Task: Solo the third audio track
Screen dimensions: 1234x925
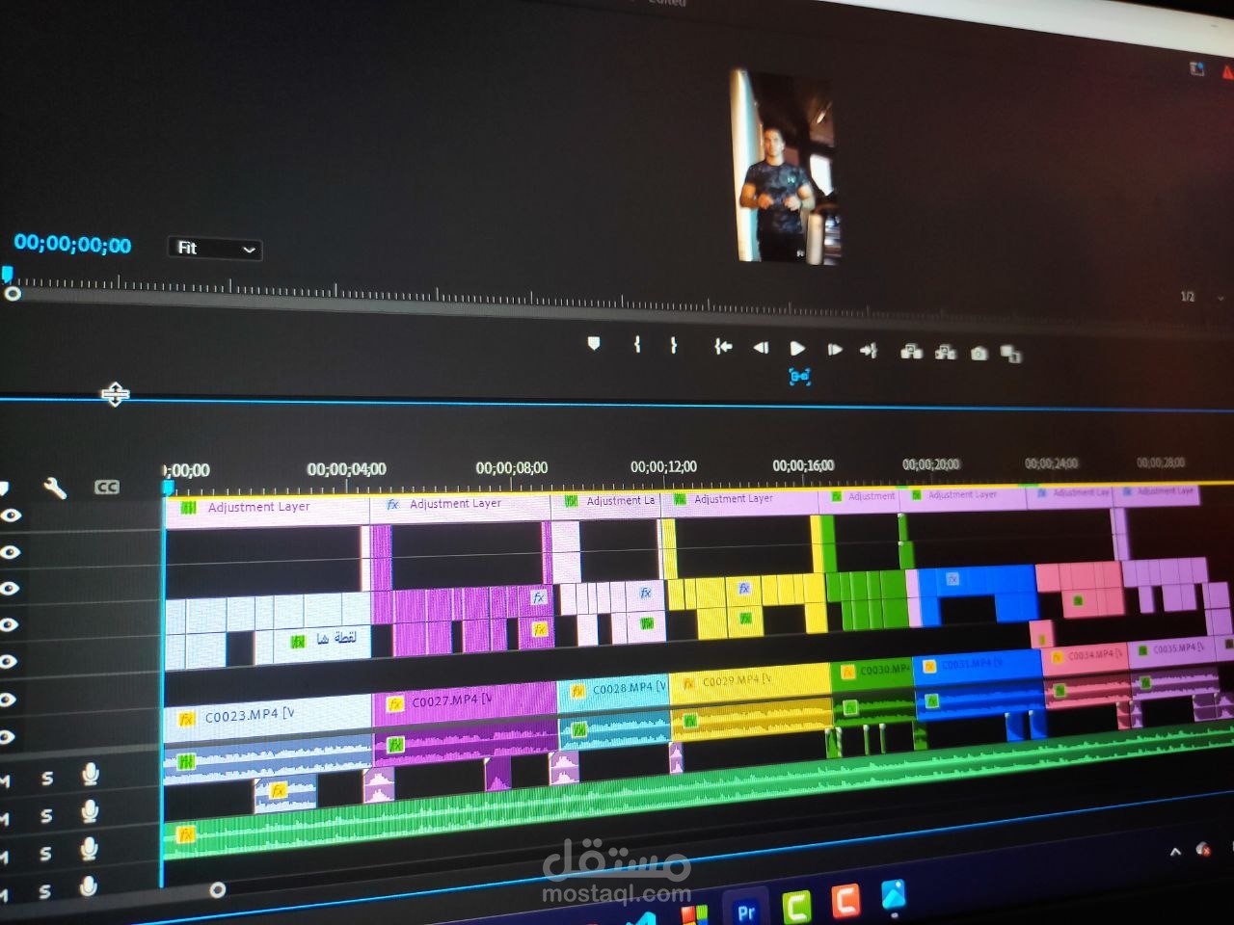Action: (45, 854)
